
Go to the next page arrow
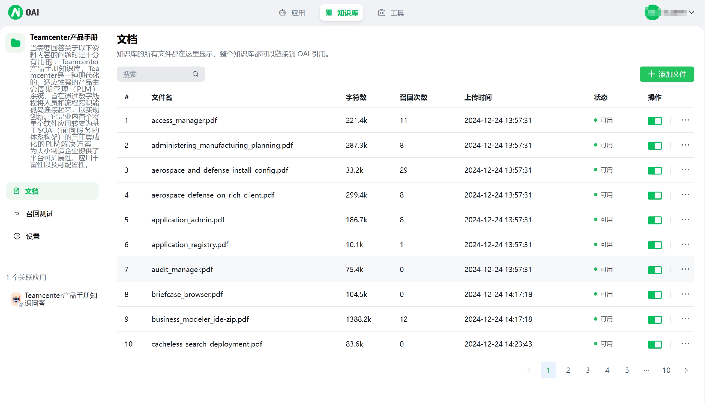click(x=686, y=370)
